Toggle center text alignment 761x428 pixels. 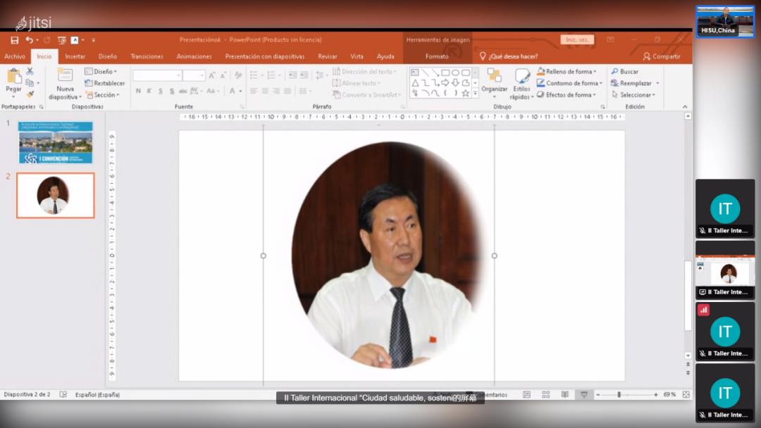pyautogui.click(x=265, y=91)
